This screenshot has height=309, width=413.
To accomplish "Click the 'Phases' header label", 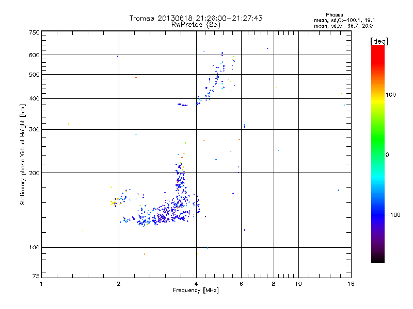I will [334, 15].
